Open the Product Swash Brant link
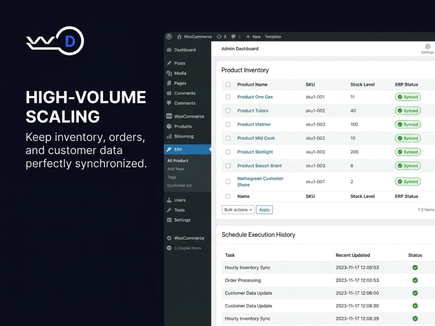 coord(259,166)
